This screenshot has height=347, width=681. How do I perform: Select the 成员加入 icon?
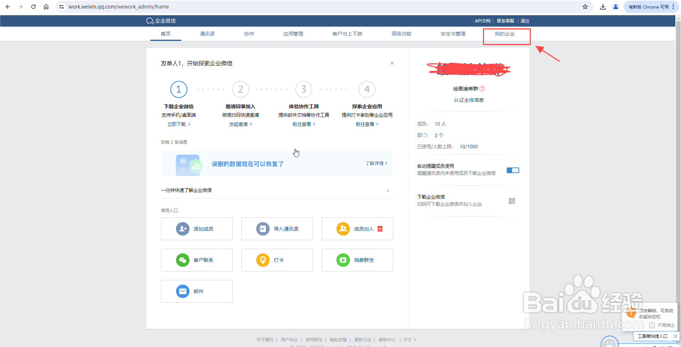(x=343, y=229)
